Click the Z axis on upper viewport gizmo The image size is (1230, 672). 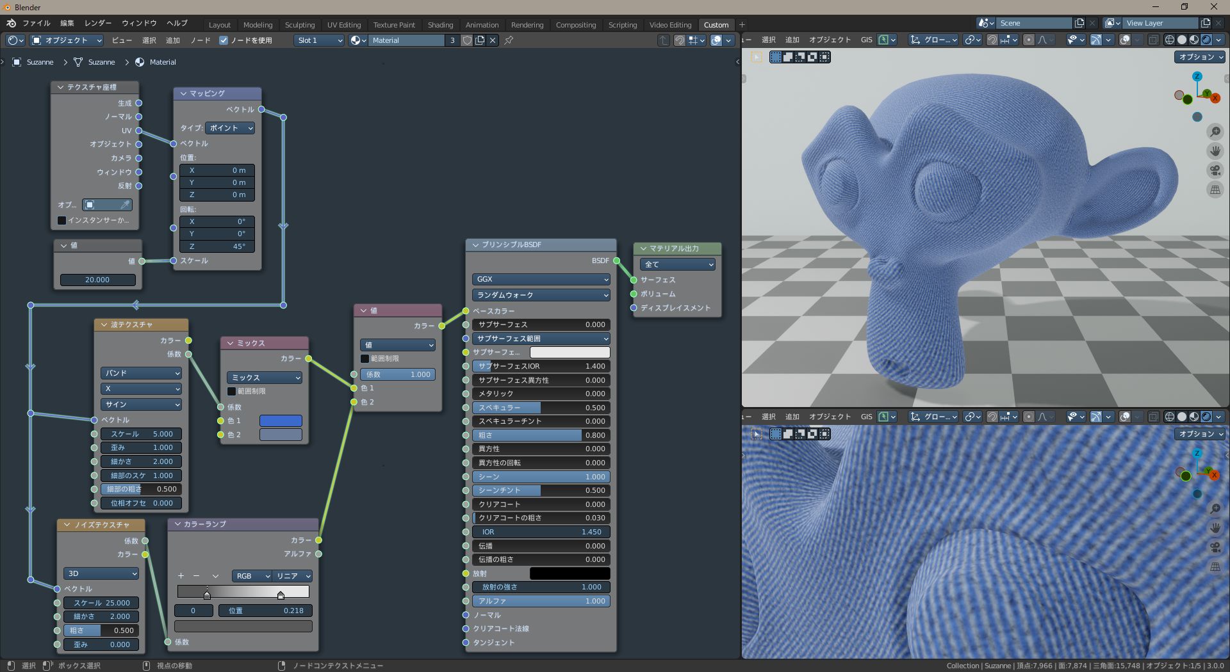1197,77
